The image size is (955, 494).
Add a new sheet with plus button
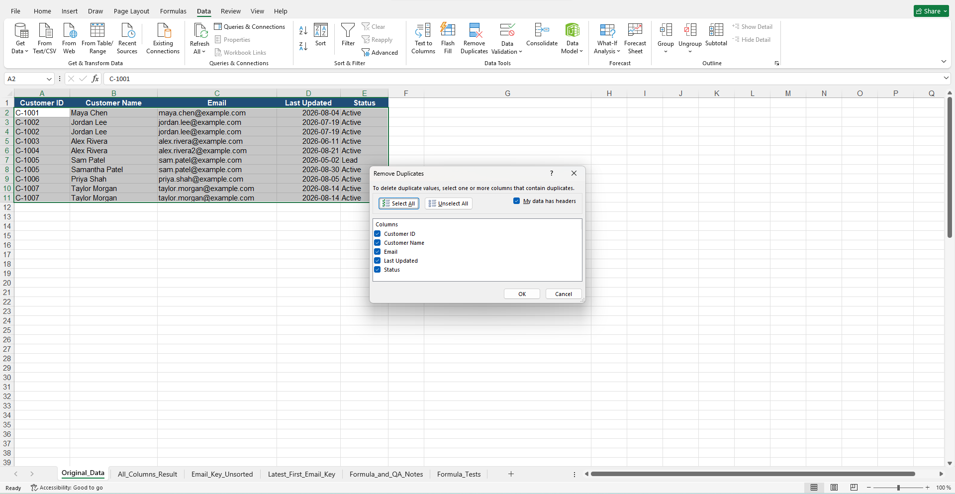click(511, 474)
